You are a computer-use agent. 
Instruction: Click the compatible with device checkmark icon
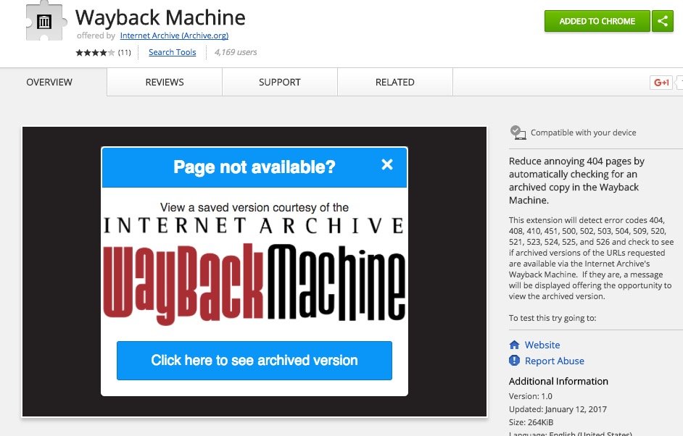[518, 133]
